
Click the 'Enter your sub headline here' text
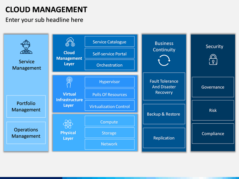coord(44,20)
